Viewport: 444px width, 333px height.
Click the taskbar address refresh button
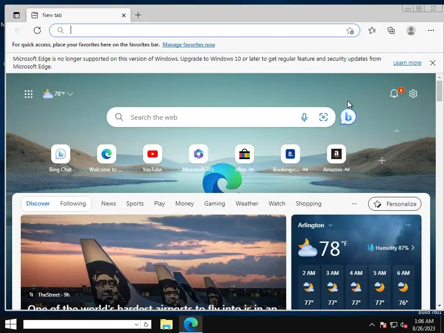tap(146, 324)
